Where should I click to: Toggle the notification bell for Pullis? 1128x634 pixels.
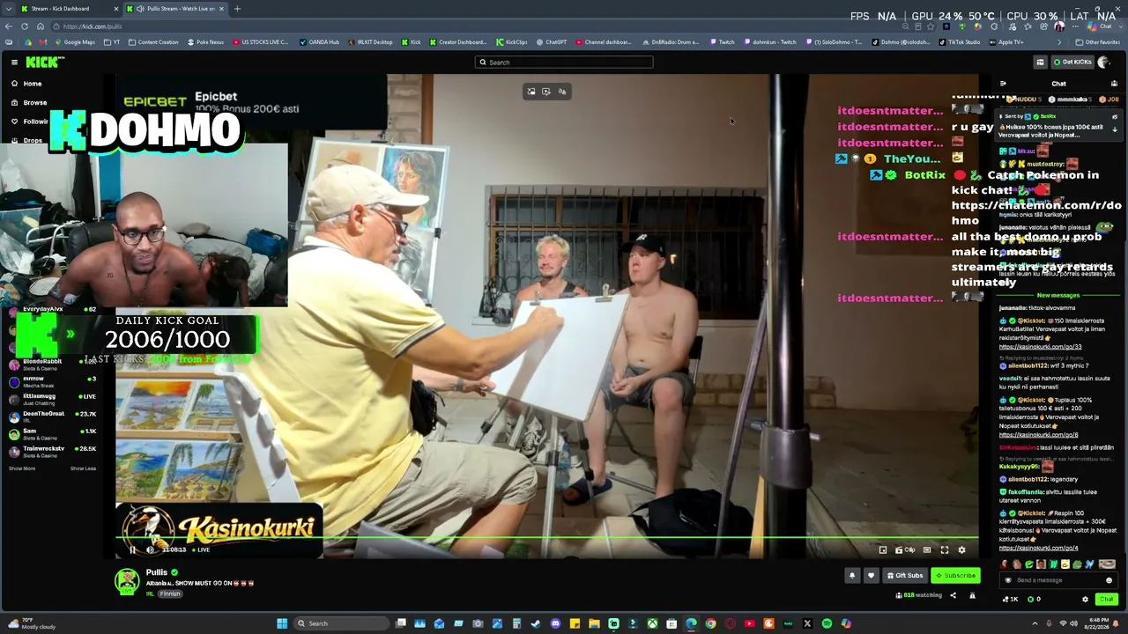852,576
